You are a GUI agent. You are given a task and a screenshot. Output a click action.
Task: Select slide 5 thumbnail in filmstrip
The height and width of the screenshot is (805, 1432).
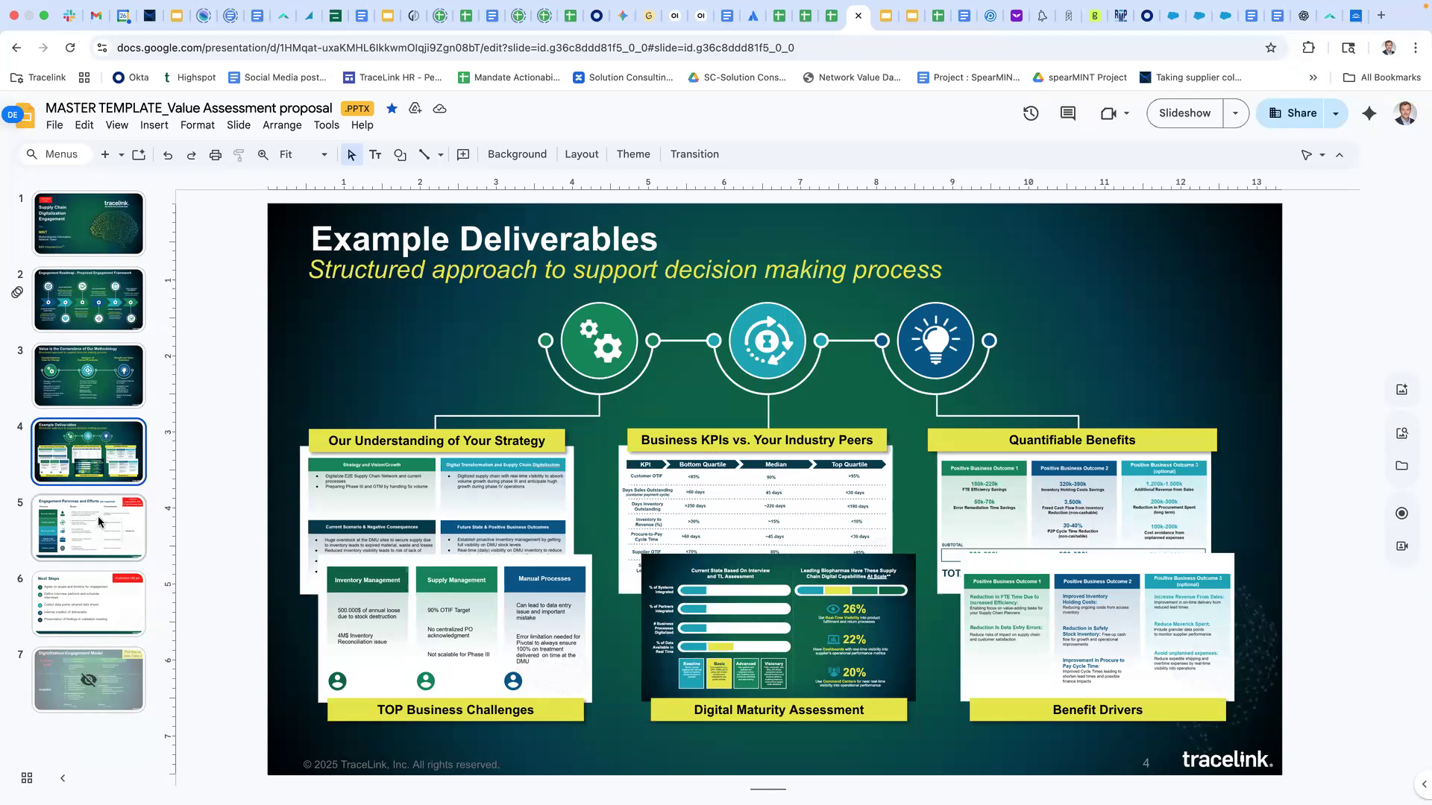coord(89,528)
